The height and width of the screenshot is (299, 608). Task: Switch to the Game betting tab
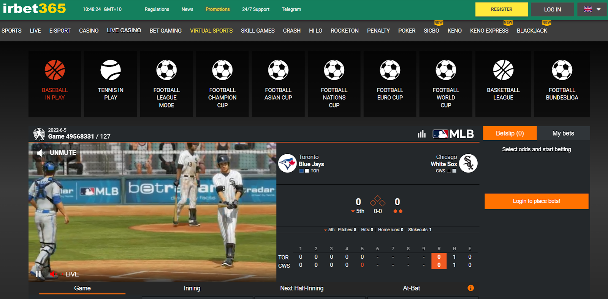pos(82,288)
